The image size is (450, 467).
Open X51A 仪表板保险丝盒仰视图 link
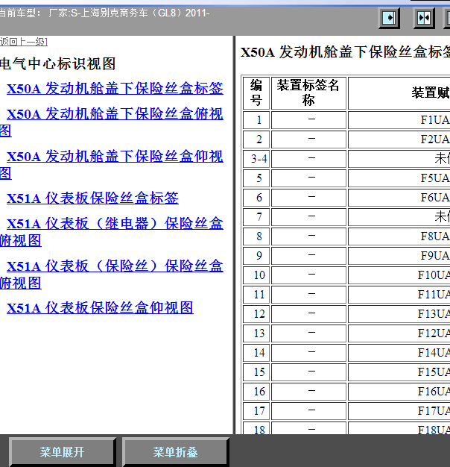click(x=100, y=307)
